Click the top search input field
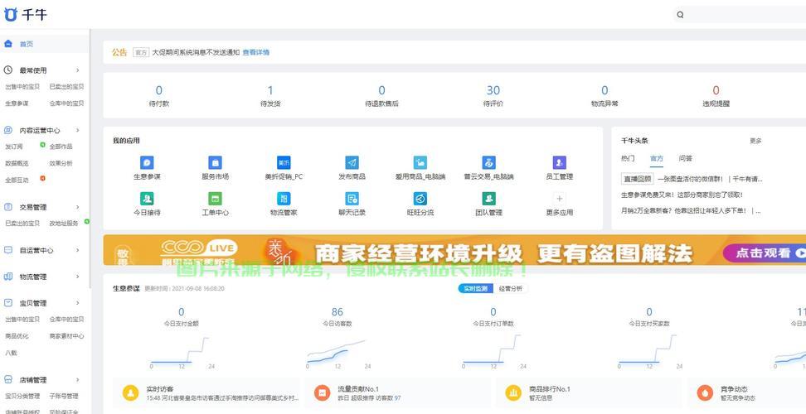 [740, 15]
